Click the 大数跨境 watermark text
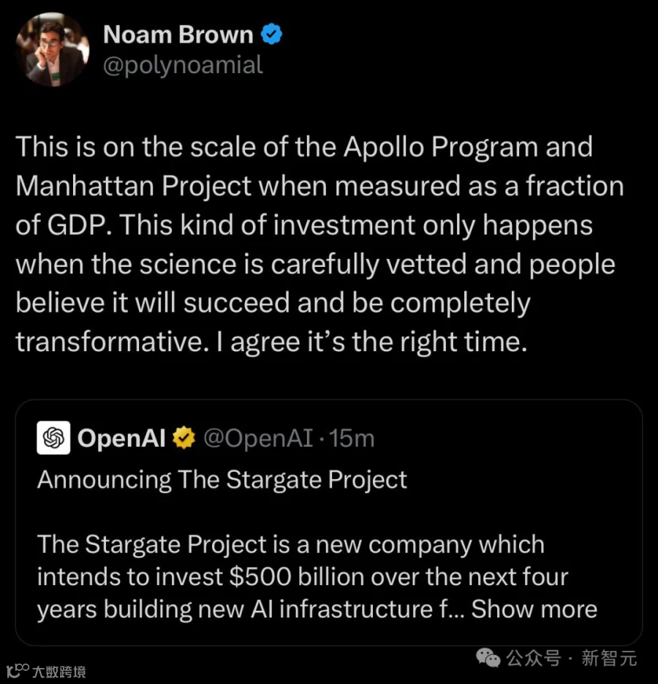This screenshot has height=684, width=658. (x=59, y=672)
